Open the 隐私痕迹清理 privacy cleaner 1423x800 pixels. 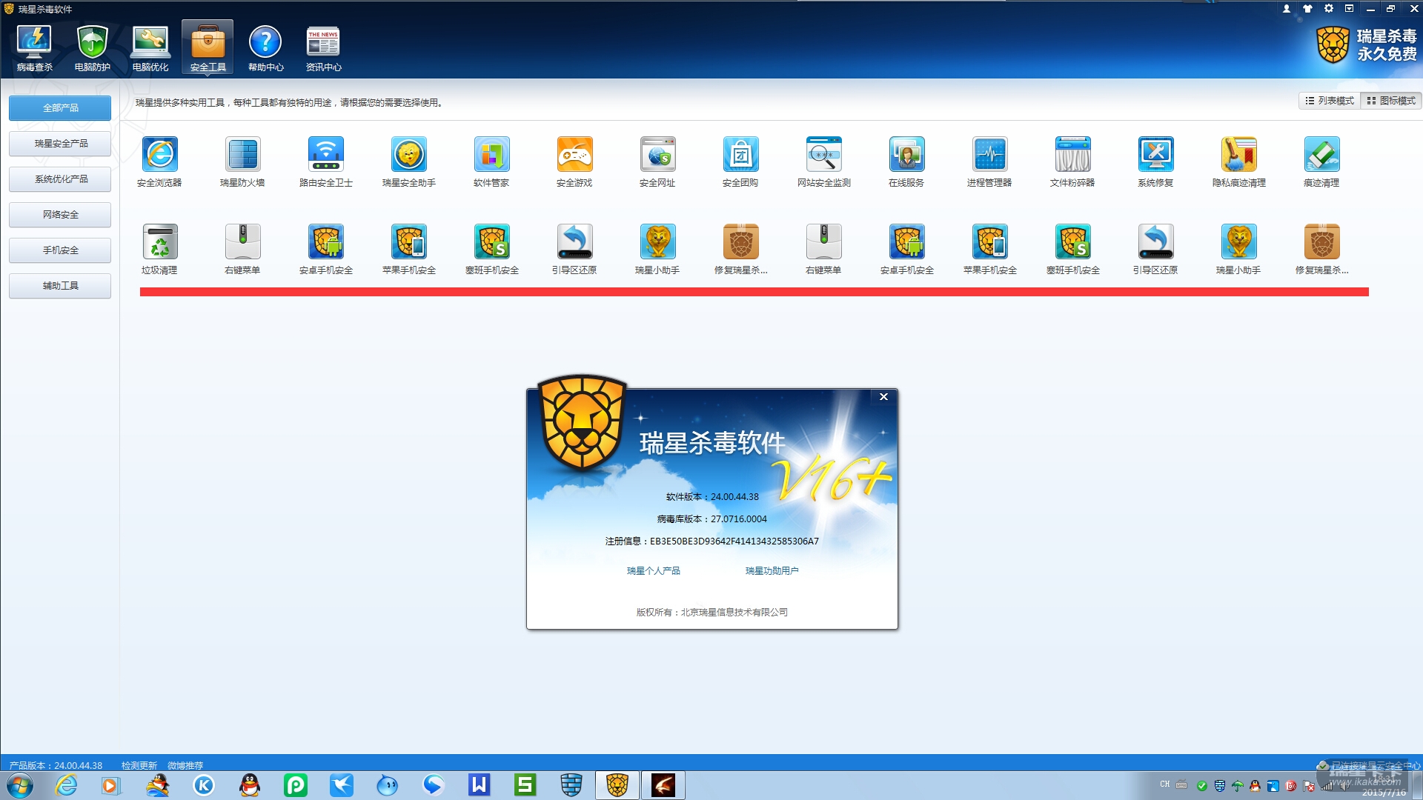[1238, 156]
